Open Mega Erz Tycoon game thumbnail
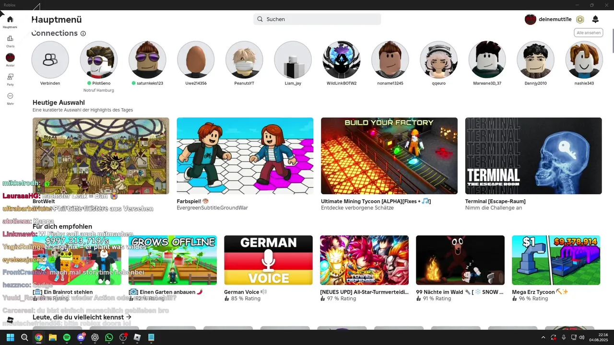The image size is (614, 345). 556,260
